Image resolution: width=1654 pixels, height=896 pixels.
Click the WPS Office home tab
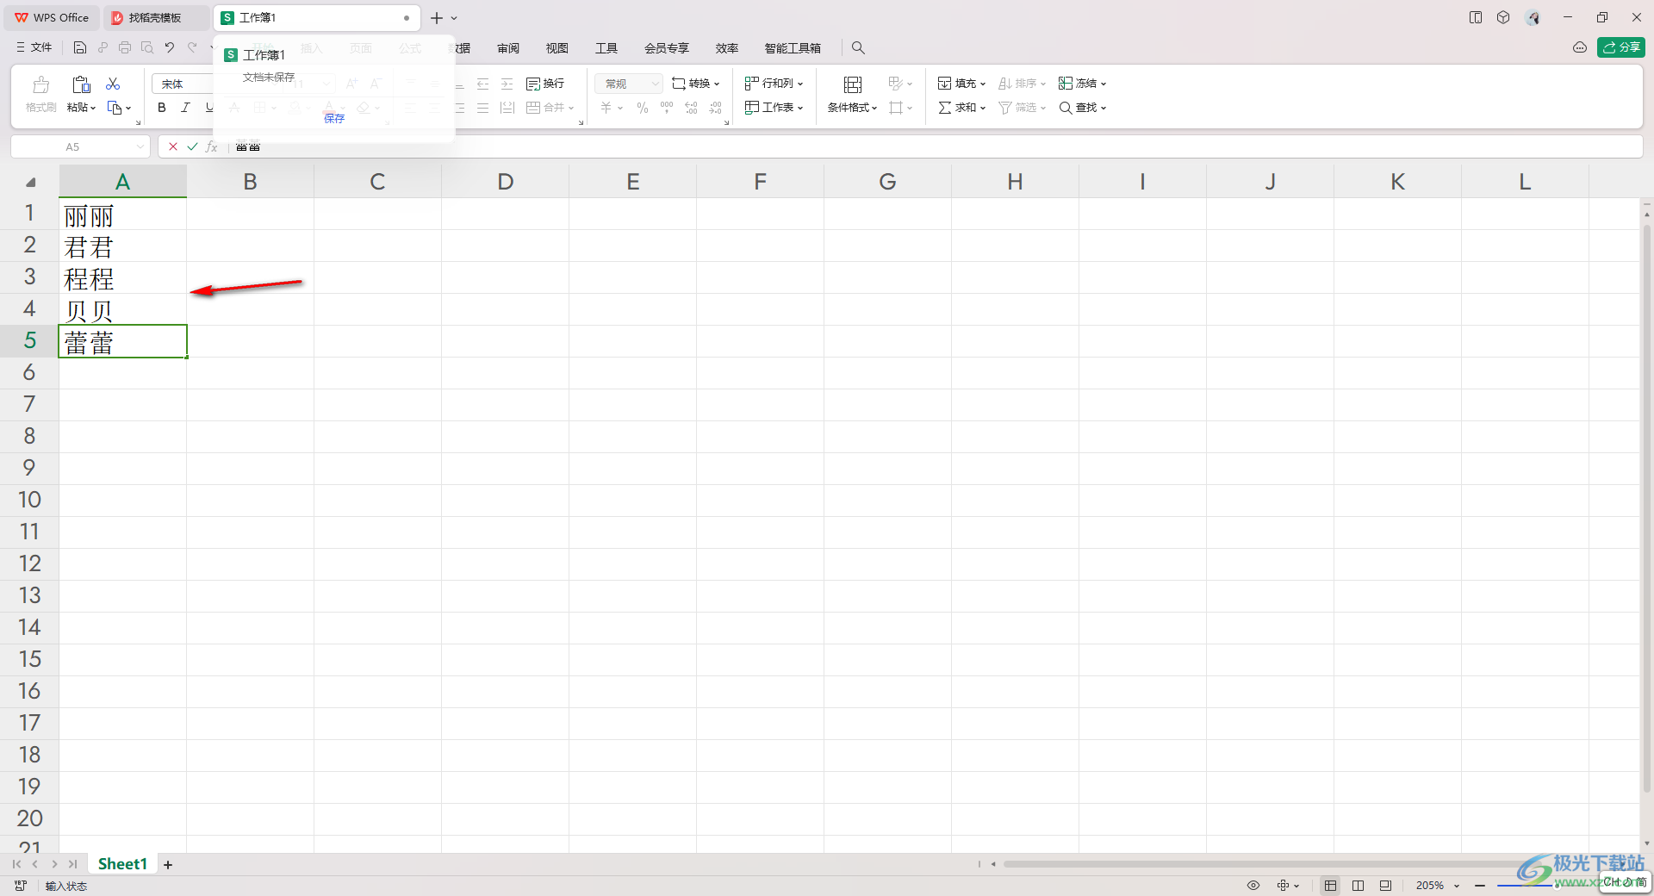(x=52, y=17)
